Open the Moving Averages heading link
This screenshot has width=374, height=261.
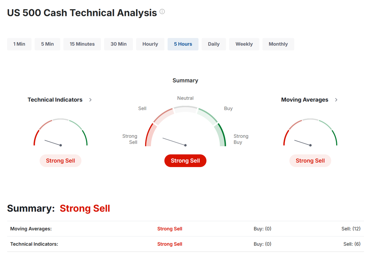point(305,100)
